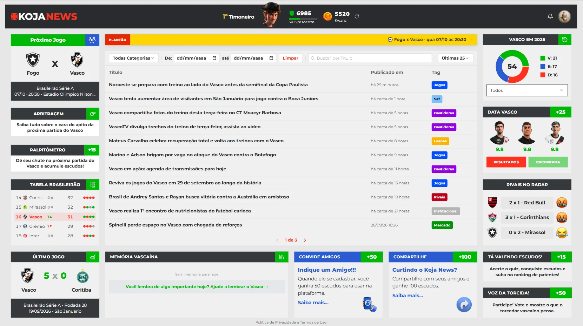Open Spinelli perde espaço no Vasco headline
The image size is (583, 326).
pos(175,225)
